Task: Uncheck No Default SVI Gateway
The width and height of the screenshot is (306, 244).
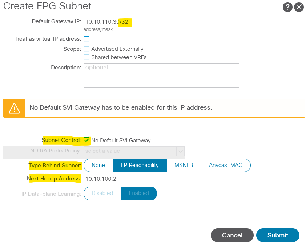Action: pos(86,140)
